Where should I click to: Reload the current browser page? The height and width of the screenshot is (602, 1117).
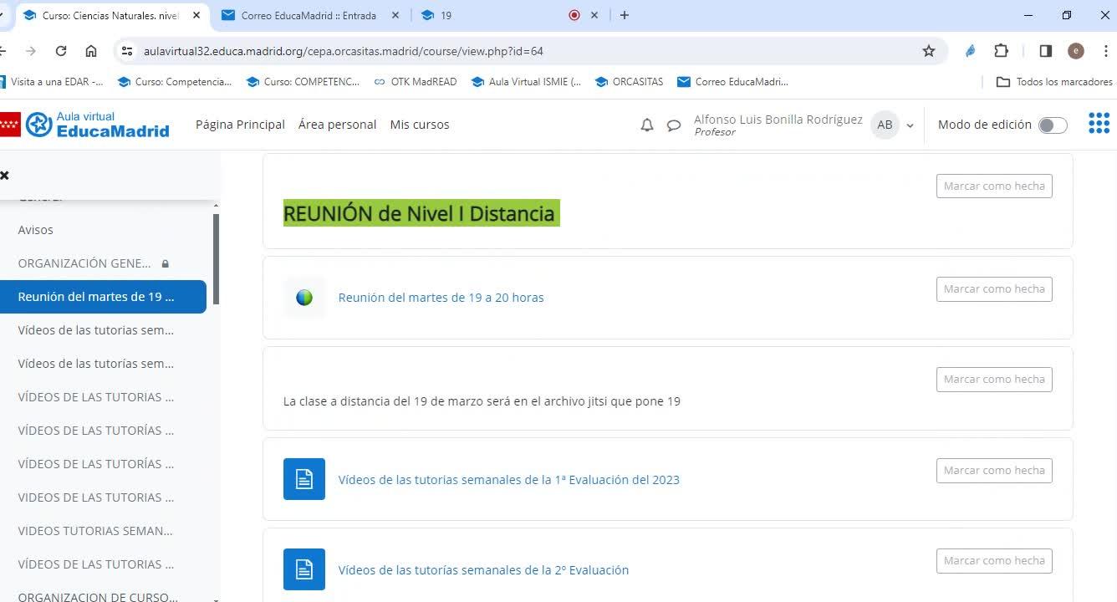[61, 51]
